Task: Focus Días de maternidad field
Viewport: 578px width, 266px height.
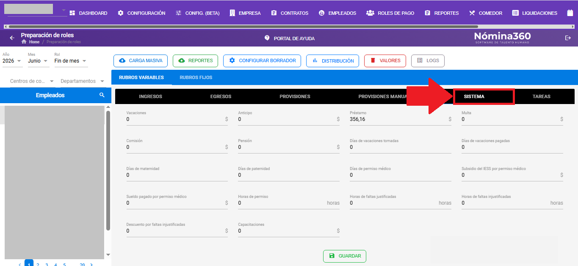Action: click(x=177, y=176)
